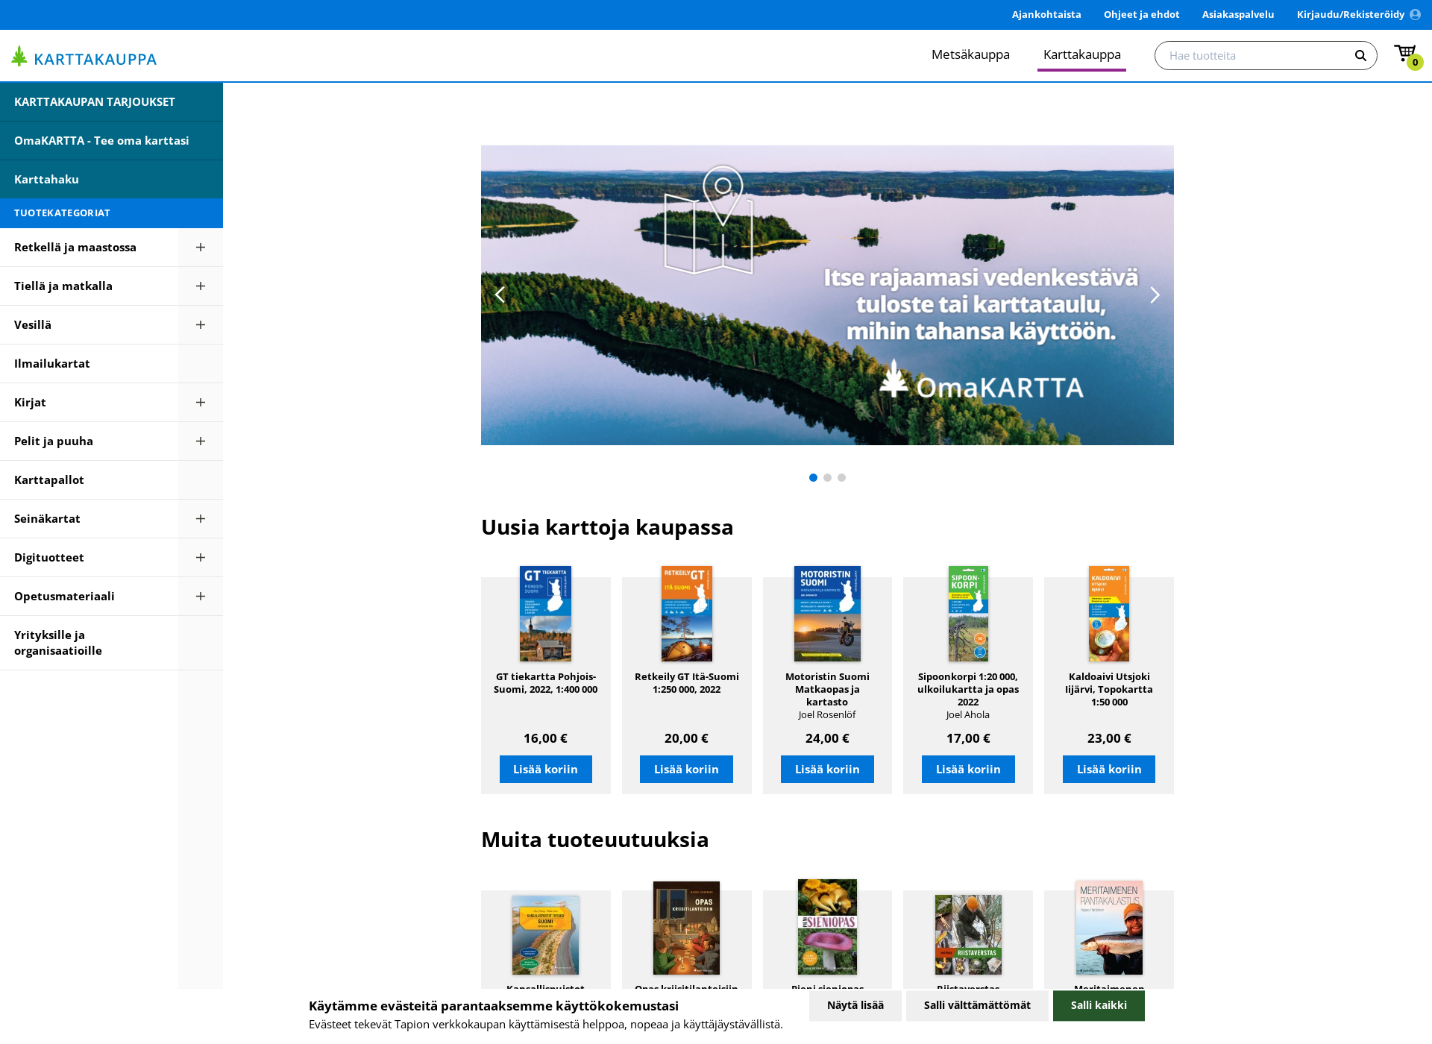The height and width of the screenshot is (1044, 1432).
Task: Expand Tiellä ja matkalla category
Action: point(201,286)
